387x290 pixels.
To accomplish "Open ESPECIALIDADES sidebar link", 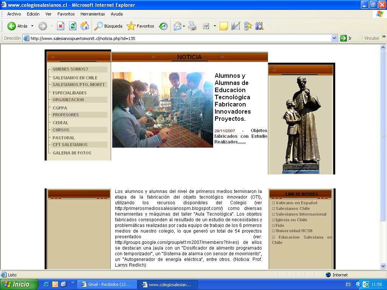I will [x=70, y=93].
